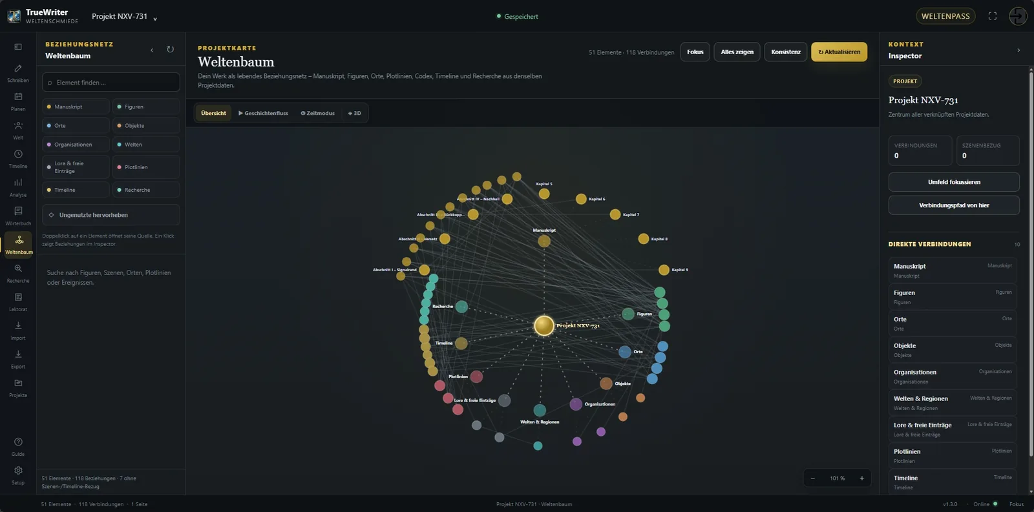1034x512 pixels.
Task: Toggle the Orte filter chip
Action: tap(76, 125)
